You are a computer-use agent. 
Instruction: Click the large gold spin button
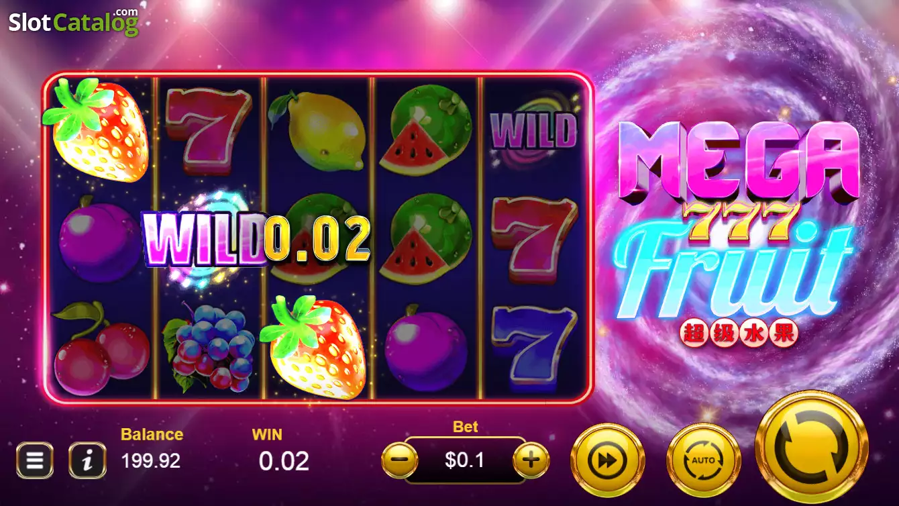click(812, 446)
